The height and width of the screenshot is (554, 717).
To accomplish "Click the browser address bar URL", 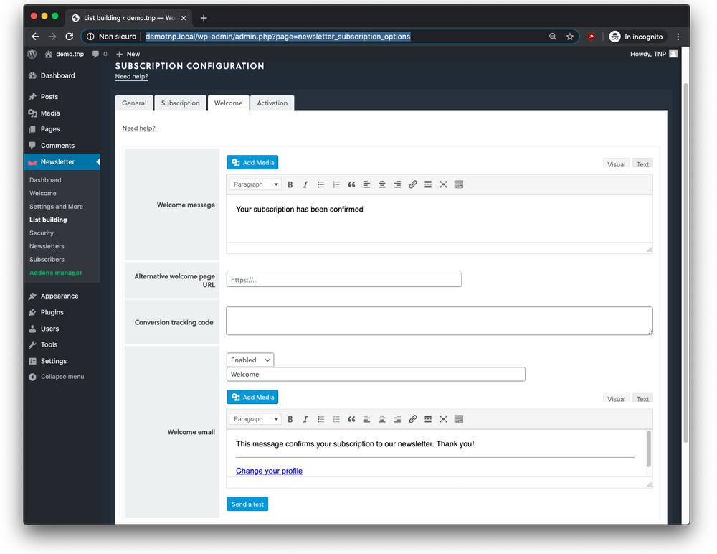I will pyautogui.click(x=277, y=37).
